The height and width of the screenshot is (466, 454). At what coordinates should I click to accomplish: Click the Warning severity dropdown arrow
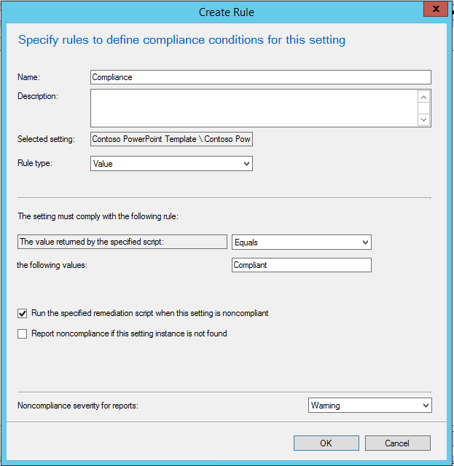[x=426, y=406]
